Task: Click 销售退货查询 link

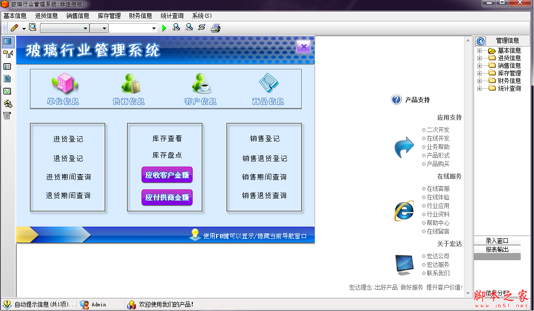Action: click(x=264, y=196)
